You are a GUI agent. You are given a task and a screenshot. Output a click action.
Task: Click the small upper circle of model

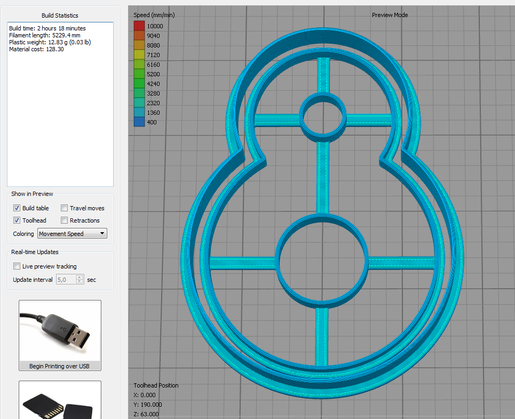[x=323, y=117]
